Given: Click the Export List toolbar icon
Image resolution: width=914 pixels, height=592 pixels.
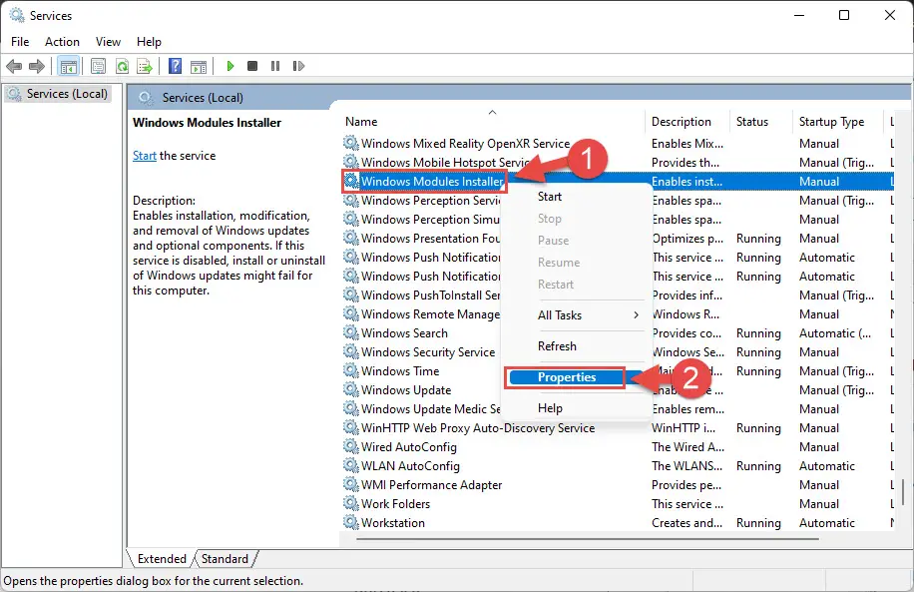Looking at the screenshot, I should click(144, 66).
